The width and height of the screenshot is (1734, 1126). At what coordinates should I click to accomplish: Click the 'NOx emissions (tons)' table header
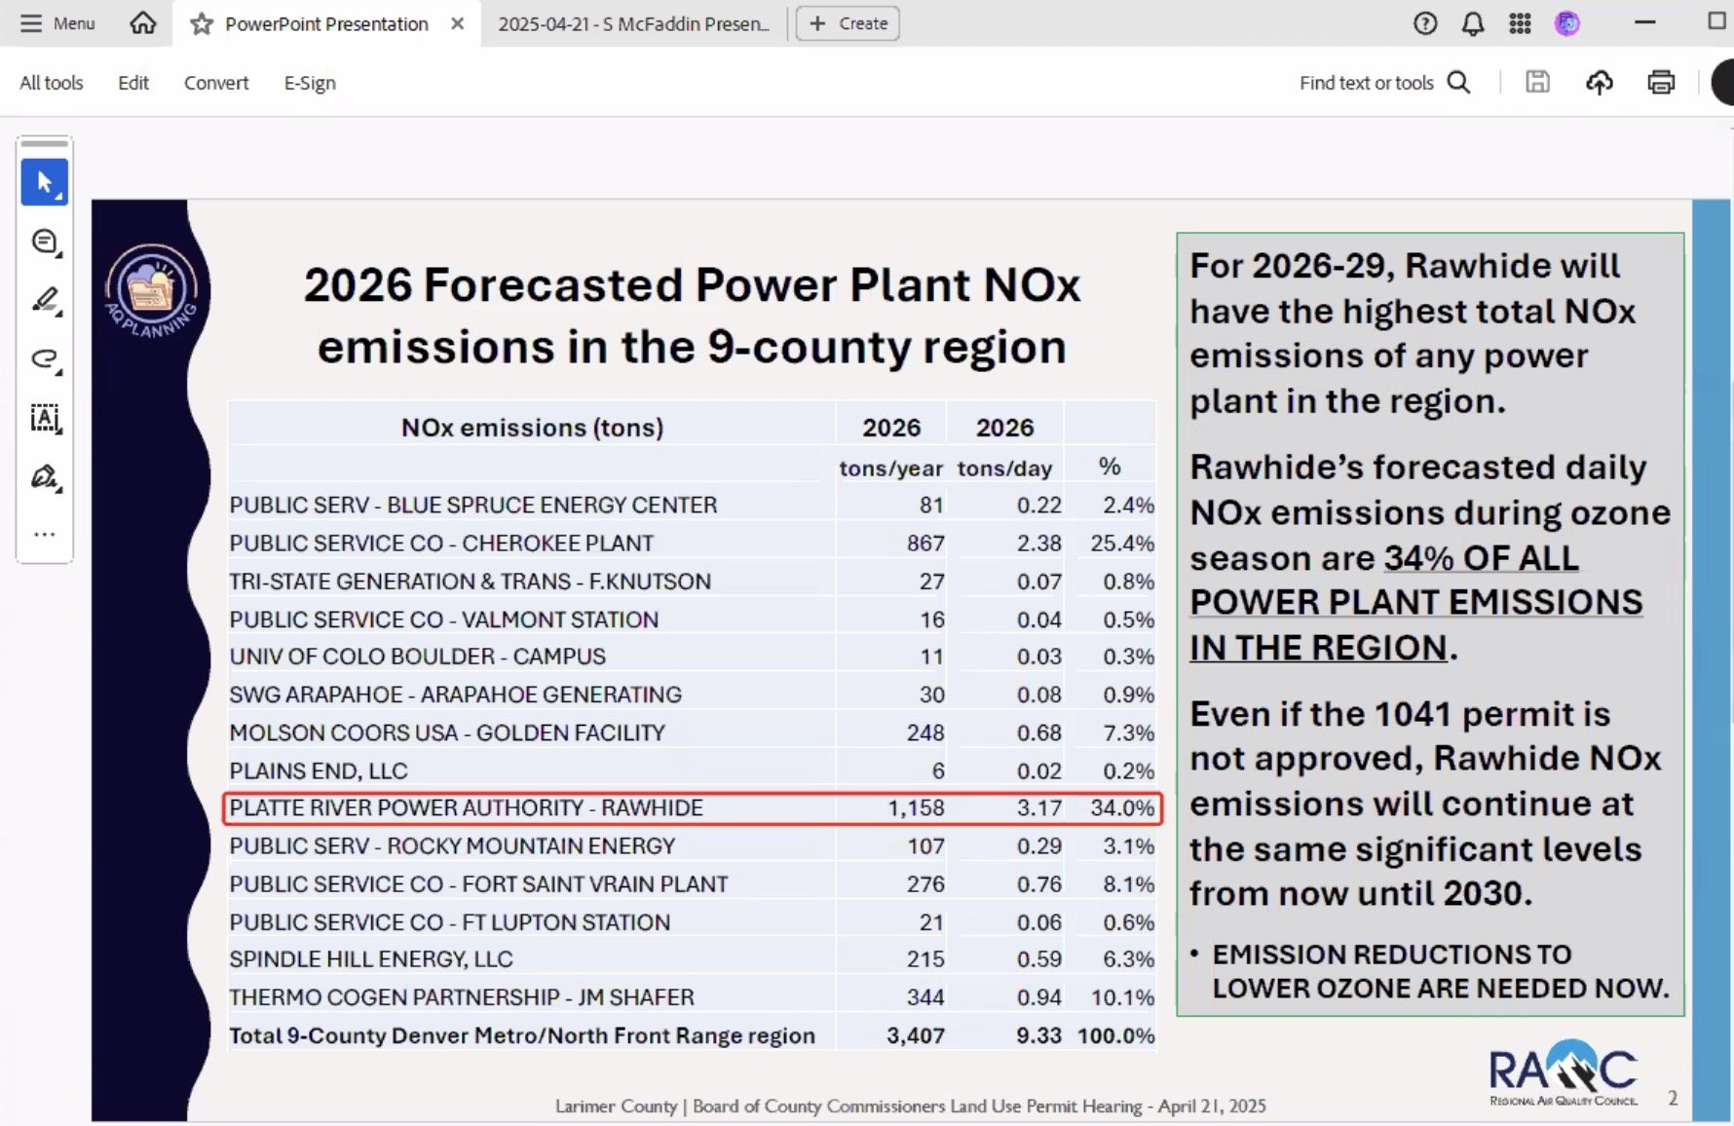coord(532,428)
